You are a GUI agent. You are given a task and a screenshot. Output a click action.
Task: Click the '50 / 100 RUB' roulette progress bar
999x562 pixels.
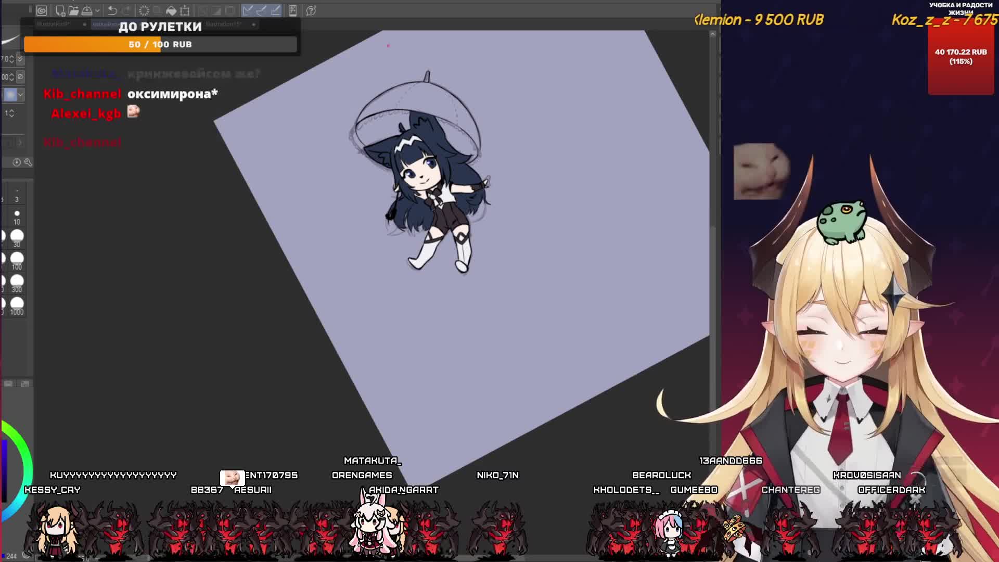click(x=160, y=45)
